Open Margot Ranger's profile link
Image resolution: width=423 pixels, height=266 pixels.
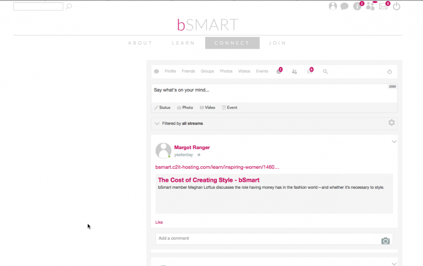192,148
